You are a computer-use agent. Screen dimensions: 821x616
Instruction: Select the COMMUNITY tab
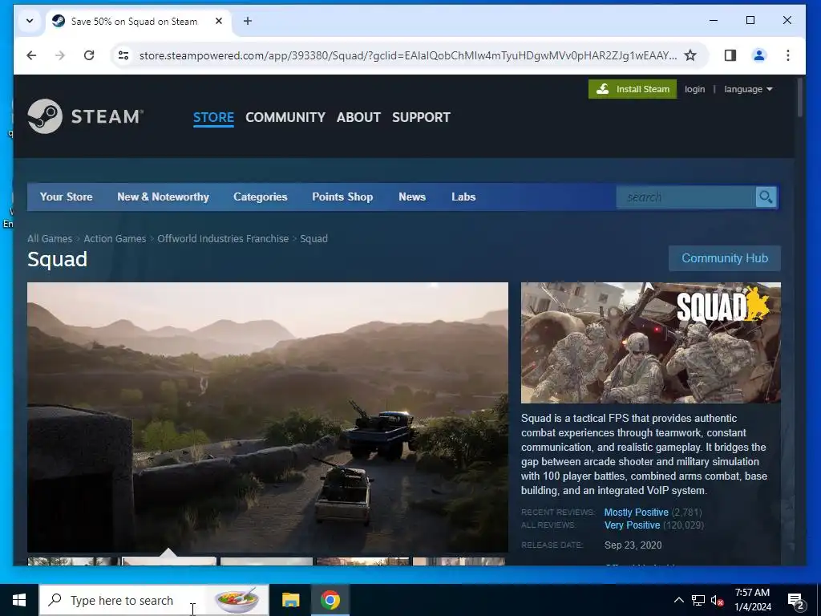(285, 117)
